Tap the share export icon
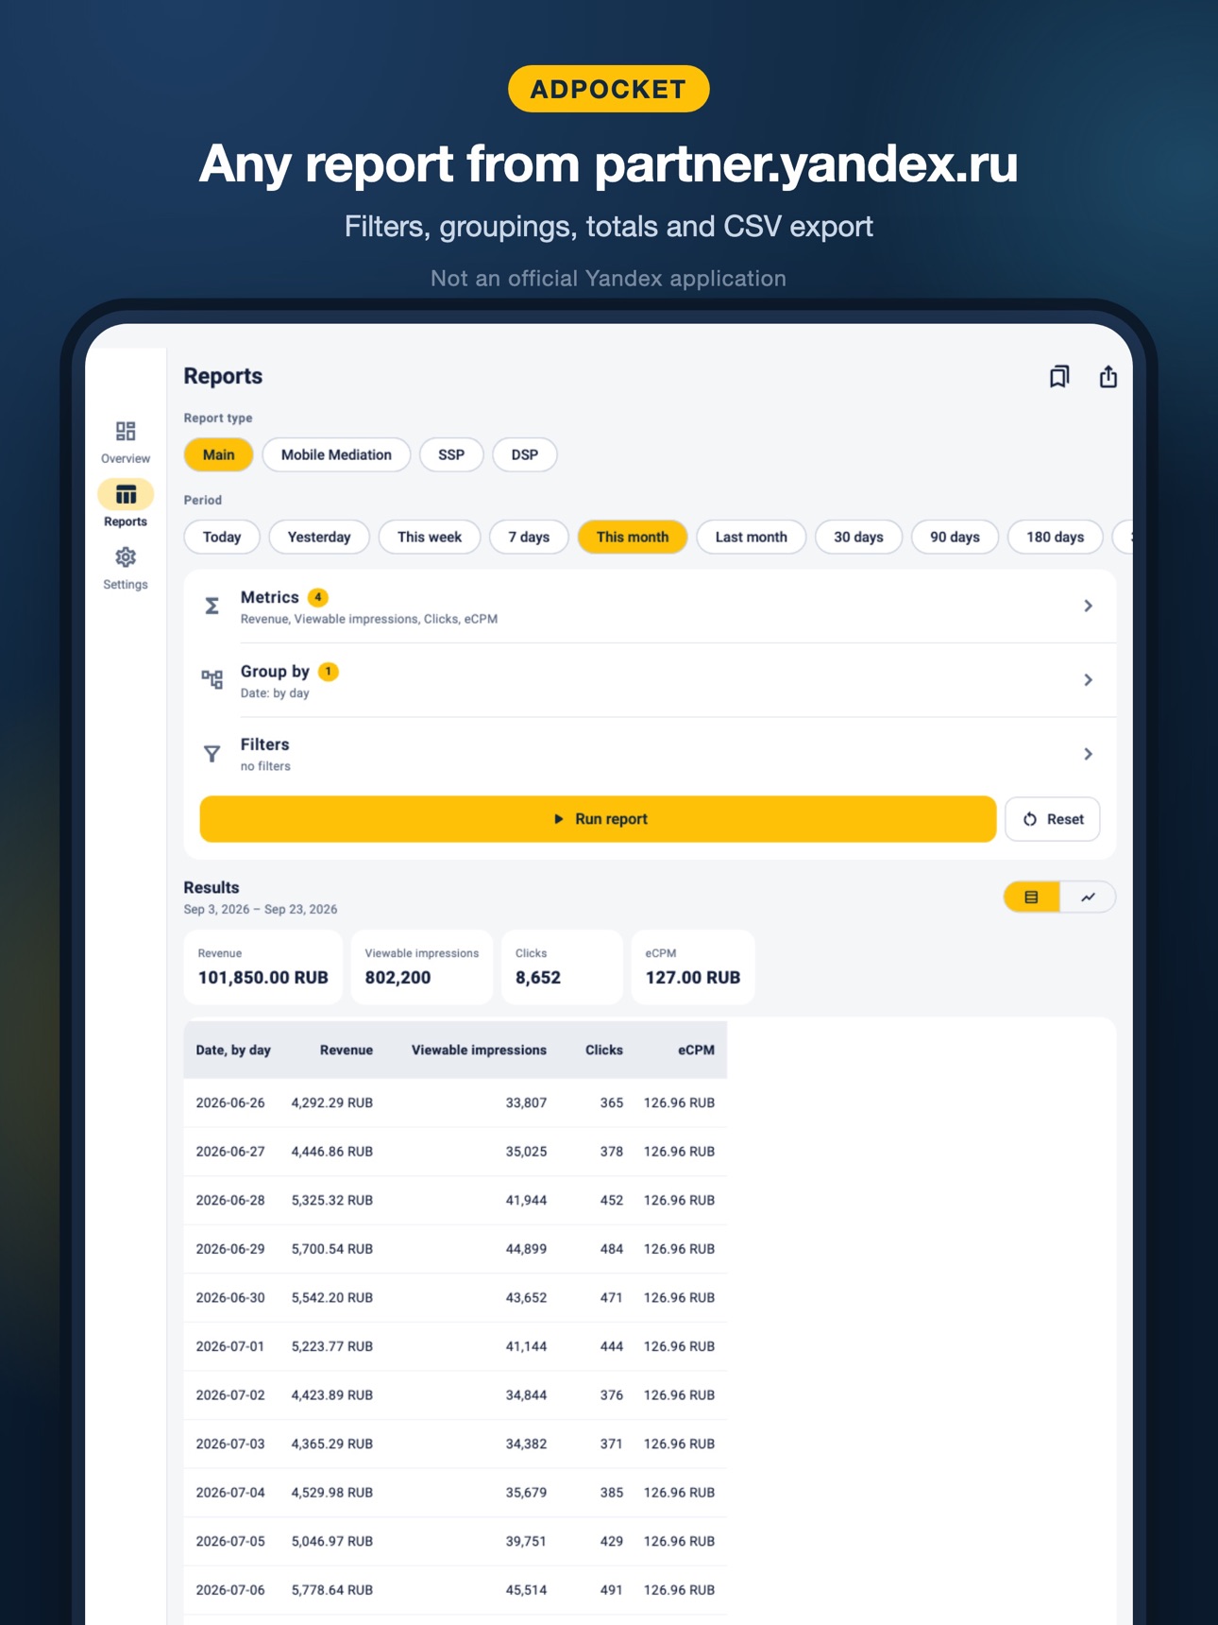The height and width of the screenshot is (1625, 1218). 1108,377
